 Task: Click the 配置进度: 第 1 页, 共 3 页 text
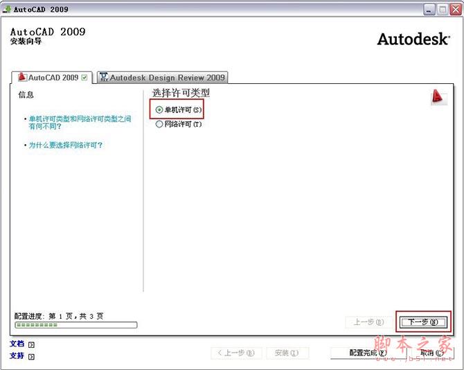(59, 316)
